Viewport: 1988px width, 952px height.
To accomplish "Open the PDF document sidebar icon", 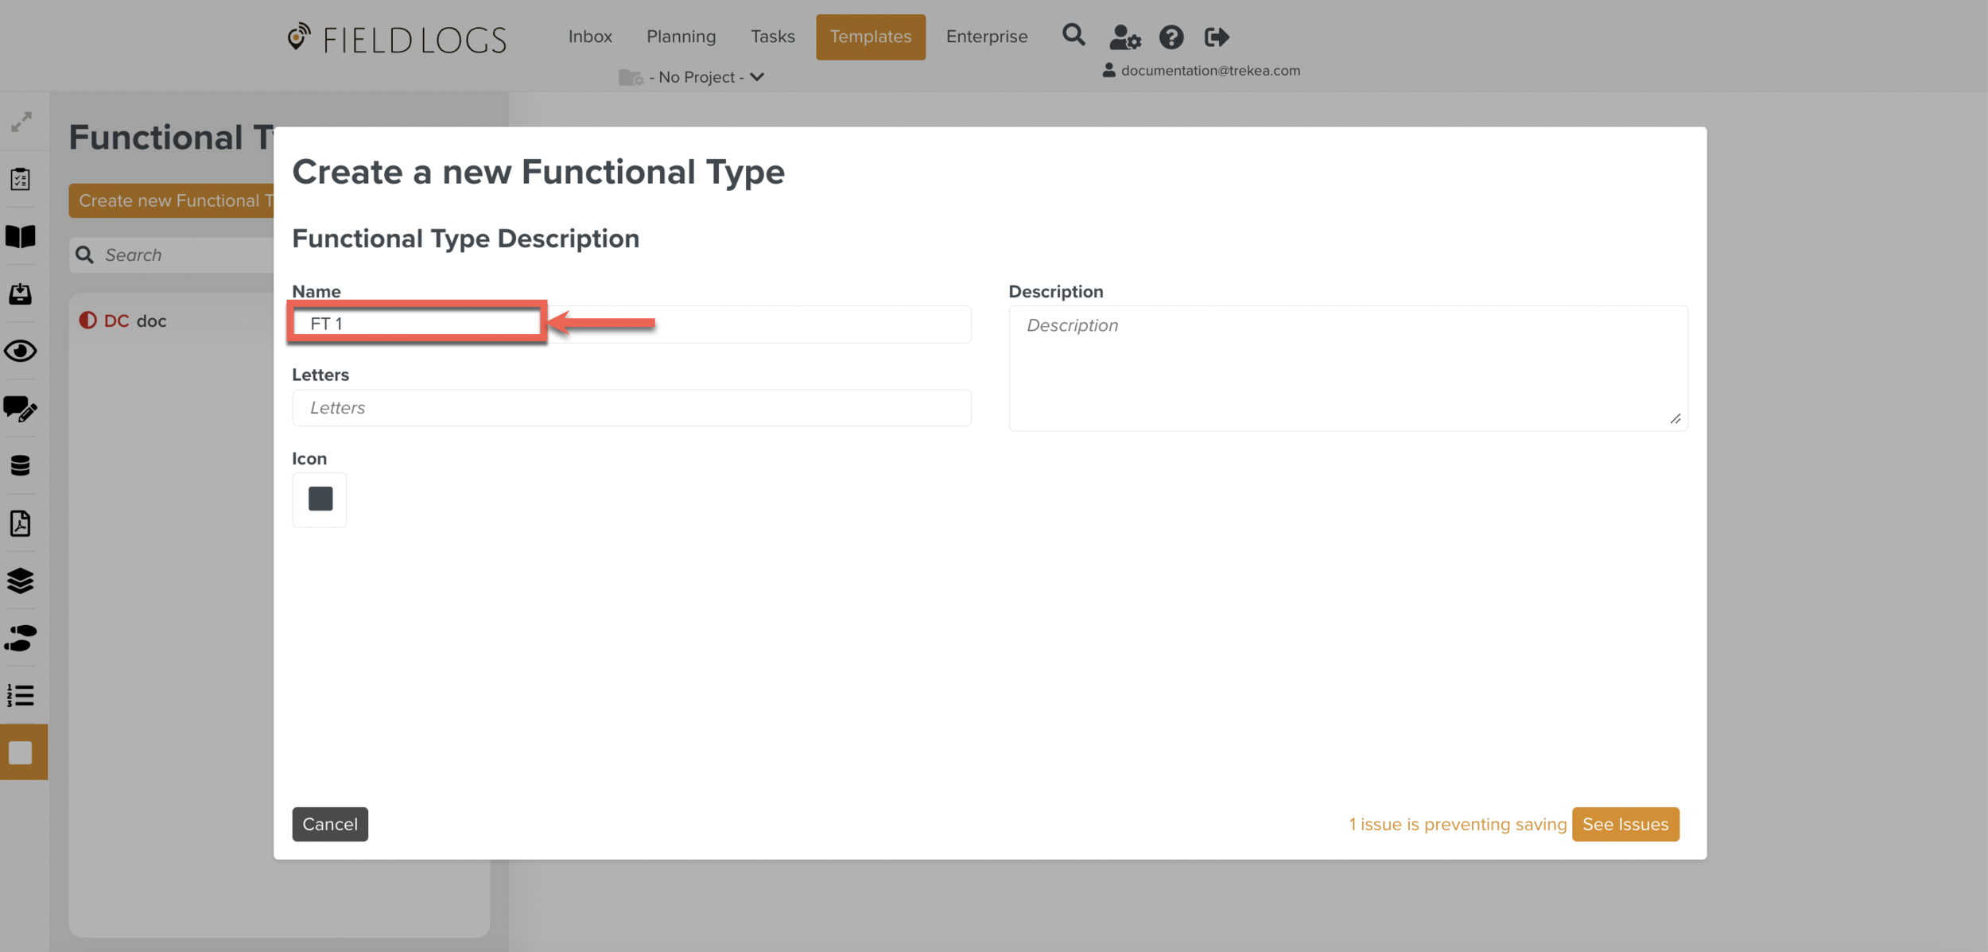I will [21, 523].
